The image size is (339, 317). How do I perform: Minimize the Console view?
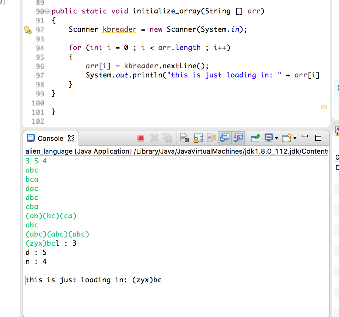coord(305,137)
